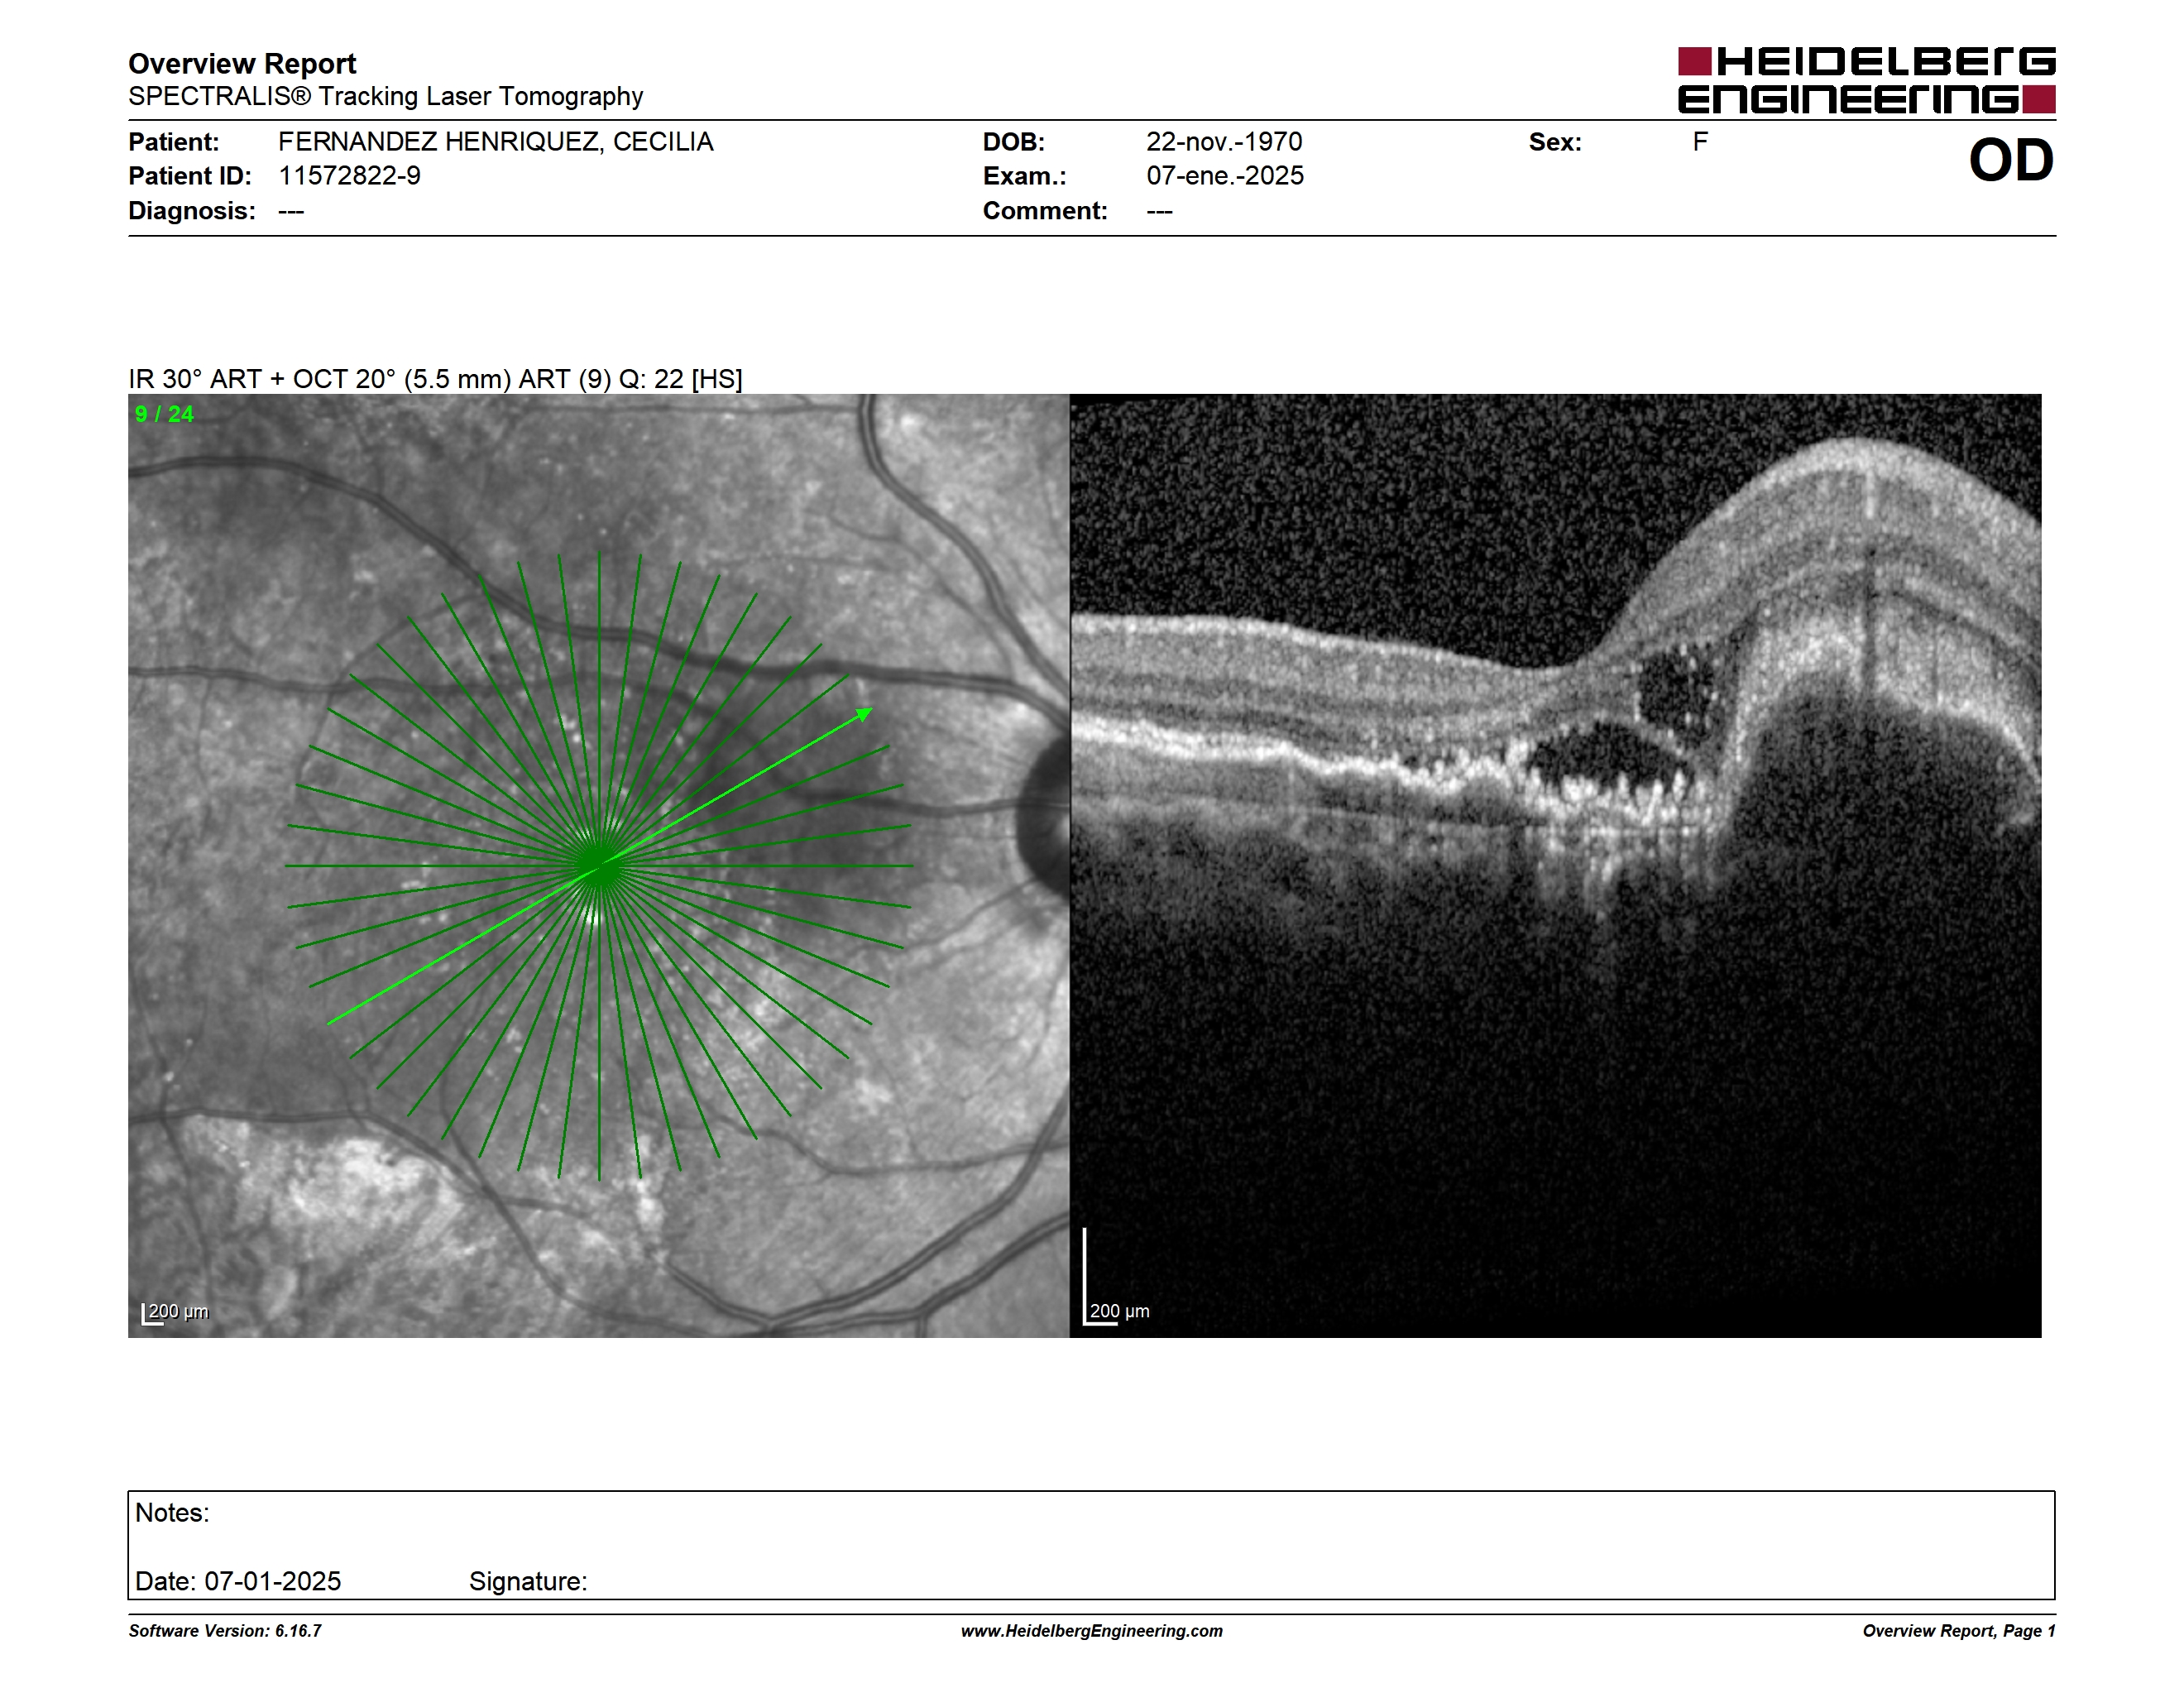Click the center of the radial scan pattern
The width and height of the screenshot is (2184, 1688).
coord(599,865)
